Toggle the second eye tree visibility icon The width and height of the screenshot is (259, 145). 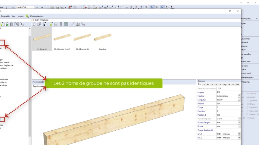click(22, 25)
